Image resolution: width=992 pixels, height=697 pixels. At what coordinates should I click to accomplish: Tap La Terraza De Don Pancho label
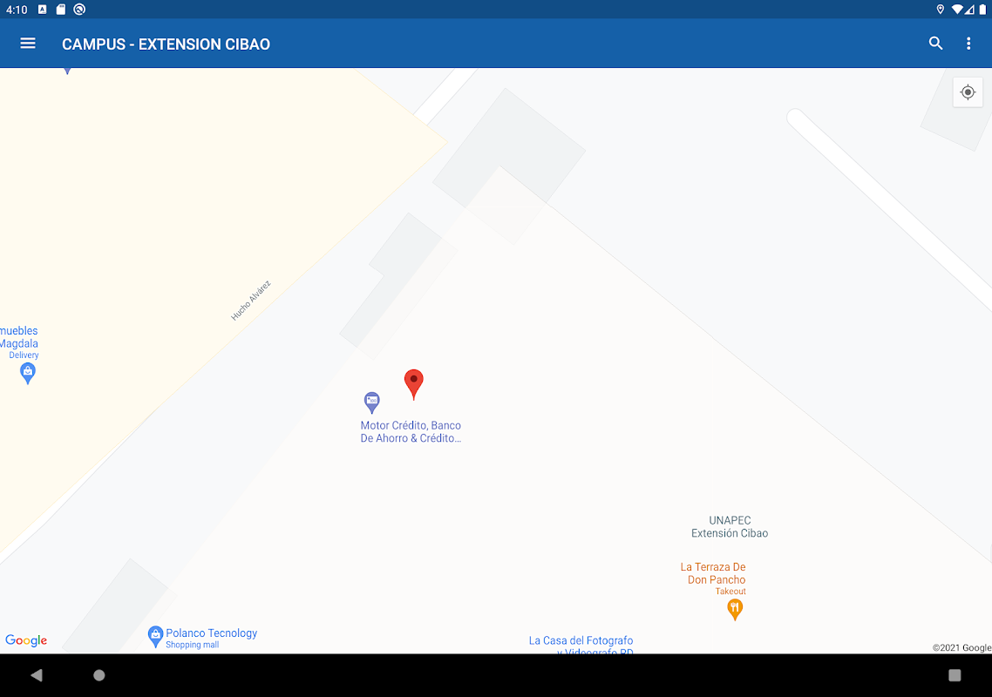tap(713, 573)
